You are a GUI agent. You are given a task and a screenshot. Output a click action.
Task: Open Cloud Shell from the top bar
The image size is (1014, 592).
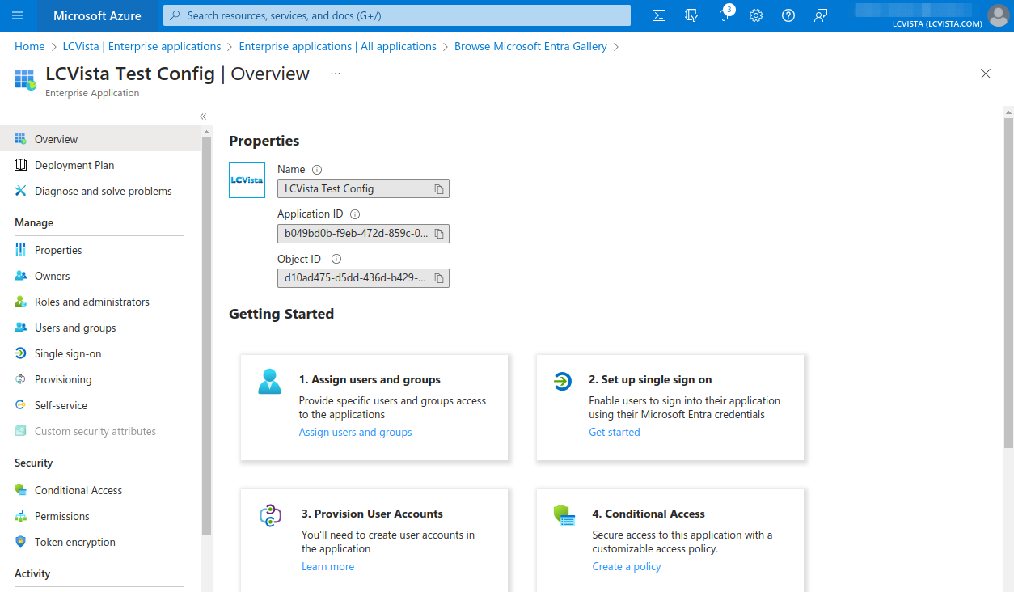coord(659,15)
